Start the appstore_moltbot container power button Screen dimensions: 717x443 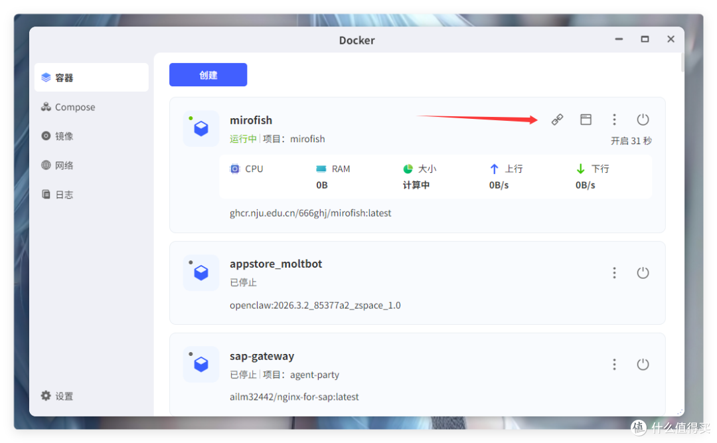click(643, 273)
